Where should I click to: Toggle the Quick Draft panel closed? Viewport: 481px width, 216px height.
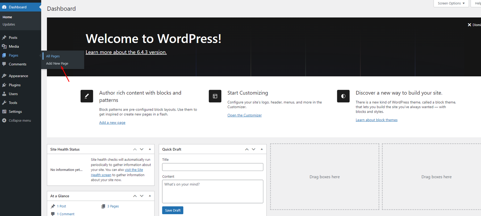coord(262,149)
